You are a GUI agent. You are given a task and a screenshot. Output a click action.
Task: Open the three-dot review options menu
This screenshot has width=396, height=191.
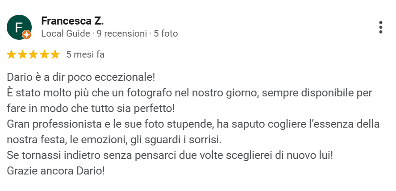380,27
